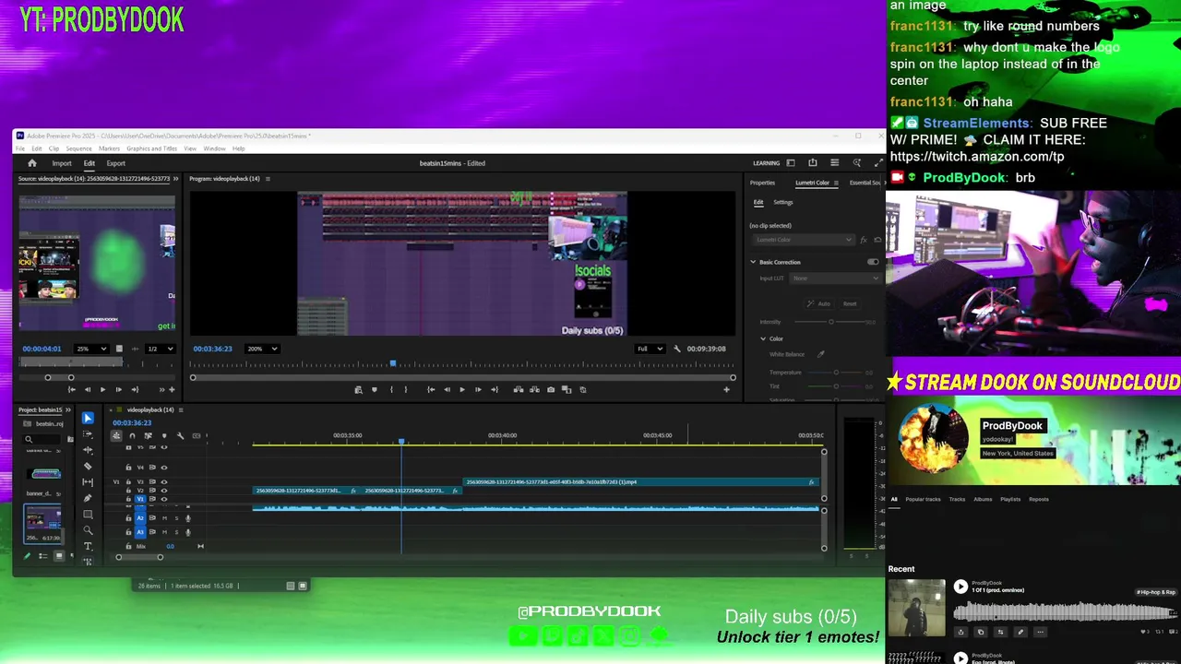Select the Type tool
The height and width of the screenshot is (664, 1181).
point(88,546)
